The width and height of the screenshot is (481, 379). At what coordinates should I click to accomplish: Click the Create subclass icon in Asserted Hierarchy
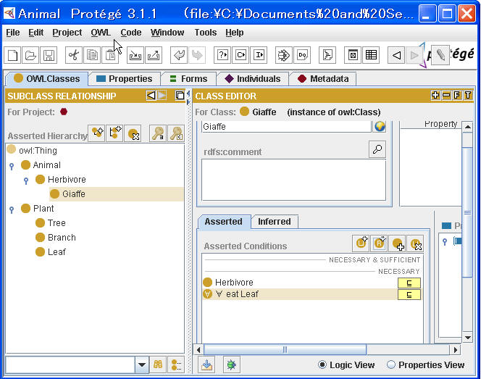pos(96,133)
